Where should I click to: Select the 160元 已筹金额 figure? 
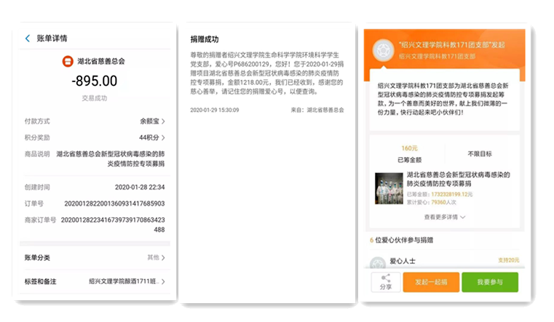410,148
